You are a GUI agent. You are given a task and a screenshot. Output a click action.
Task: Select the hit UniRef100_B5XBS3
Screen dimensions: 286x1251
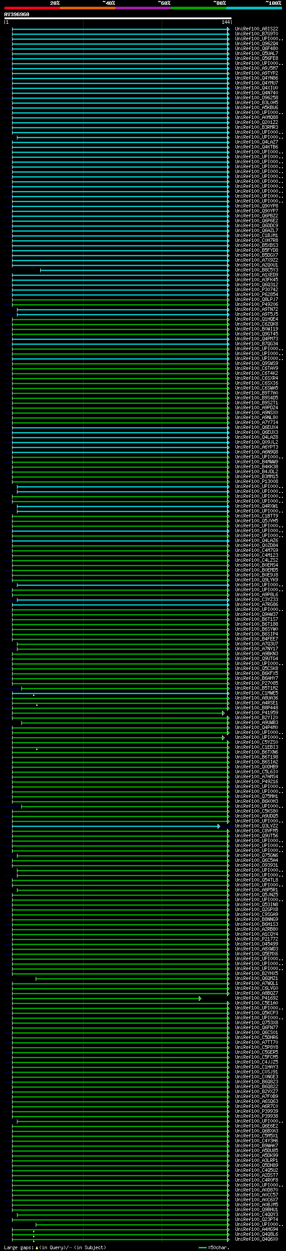click(257, 245)
